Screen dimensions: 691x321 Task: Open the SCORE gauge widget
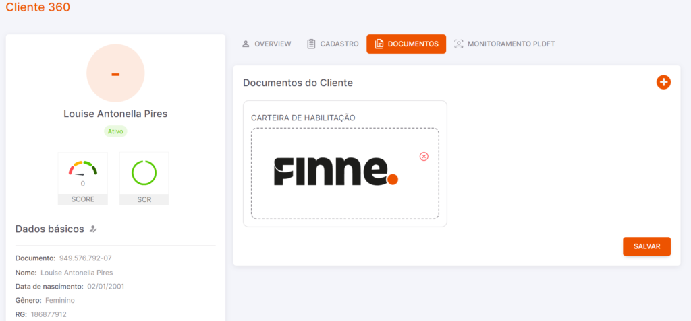[x=83, y=178]
